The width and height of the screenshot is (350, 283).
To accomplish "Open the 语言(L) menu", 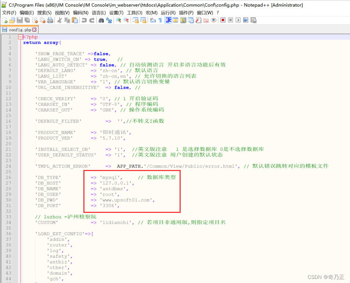I will pos(99,13).
